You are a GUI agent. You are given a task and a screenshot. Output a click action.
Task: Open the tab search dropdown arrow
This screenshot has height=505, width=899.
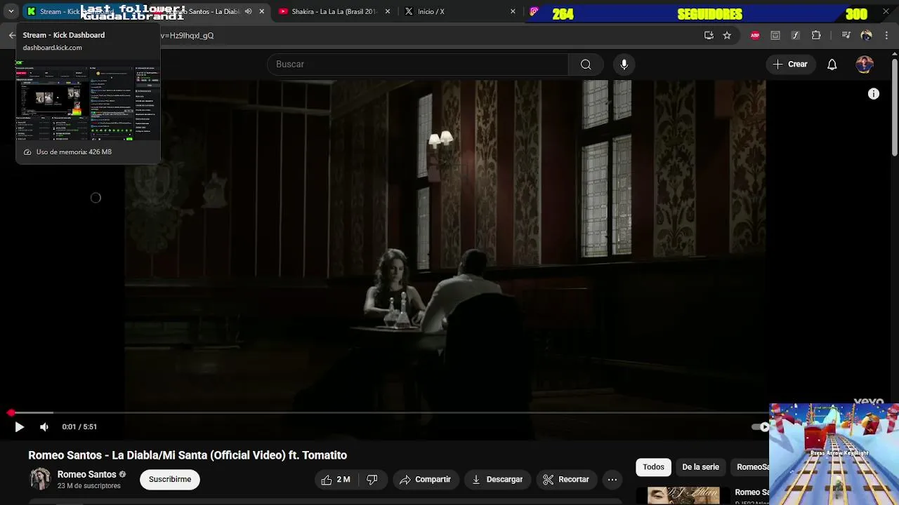coord(11,11)
